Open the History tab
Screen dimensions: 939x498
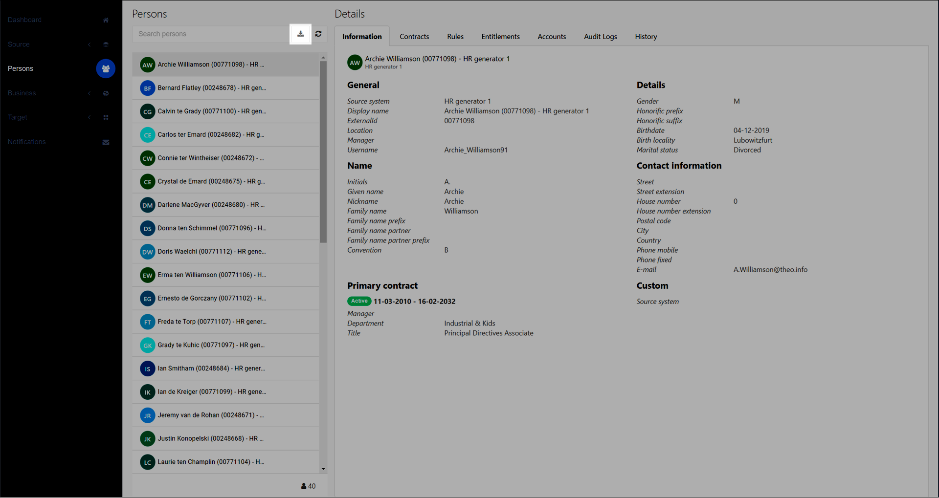646,37
